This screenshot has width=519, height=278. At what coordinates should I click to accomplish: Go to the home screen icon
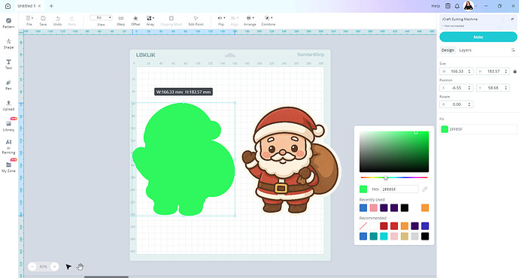pyautogui.click(x=8, y=6)
